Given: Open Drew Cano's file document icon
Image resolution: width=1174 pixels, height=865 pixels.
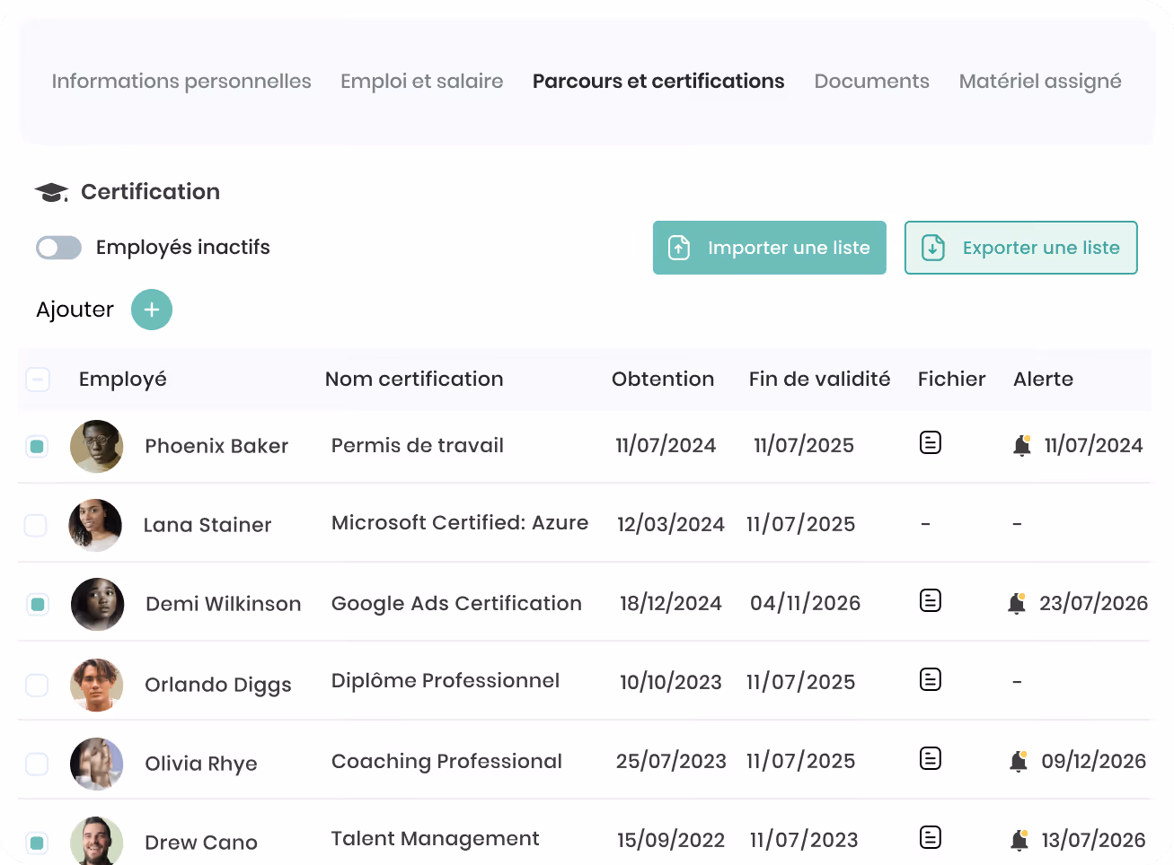Looking at the screenshot, I should click(931, 837).
